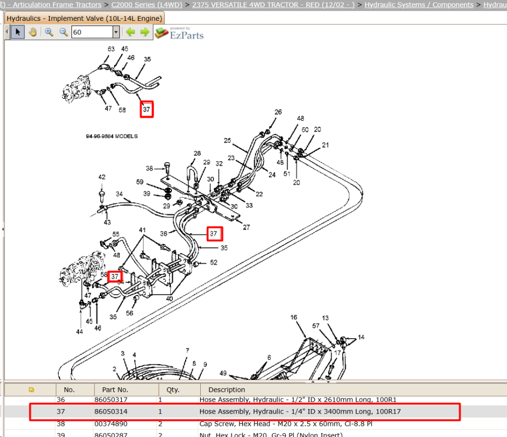Click callout 56 in the diagram
507x437 pixels.
(x=130, y=313)
